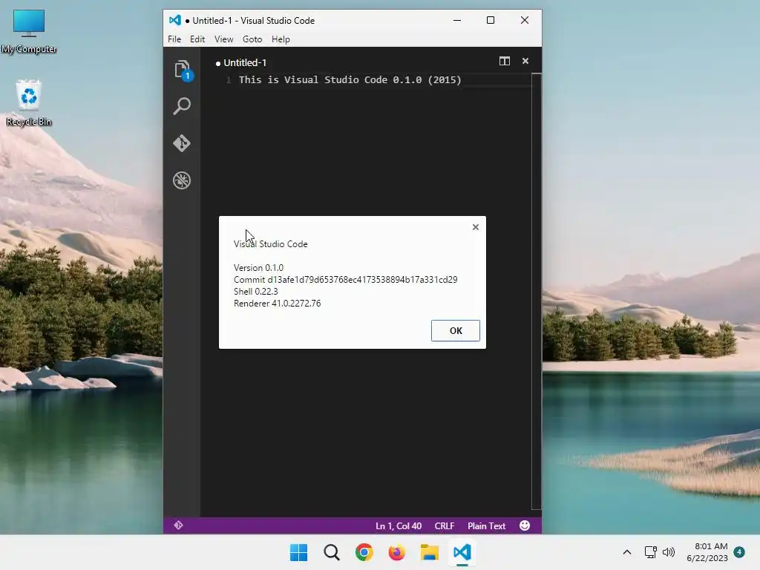This screenshot has width=760, height=570.
Task: Split the editor using the split icon
Action: click(505, 61)
